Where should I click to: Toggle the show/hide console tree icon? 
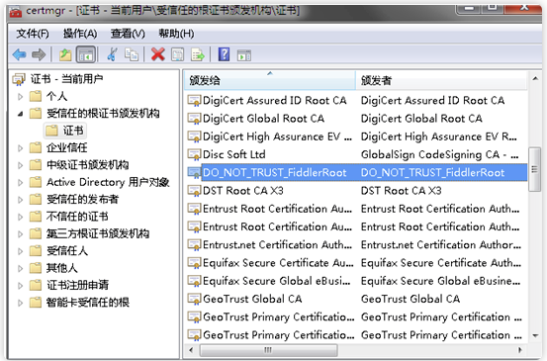[x=86, y=54]
